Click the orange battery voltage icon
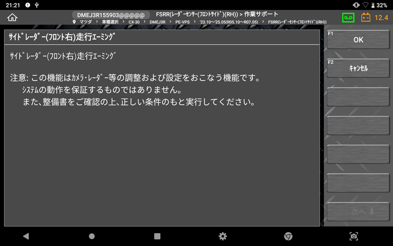 click(x=366, y=18)
